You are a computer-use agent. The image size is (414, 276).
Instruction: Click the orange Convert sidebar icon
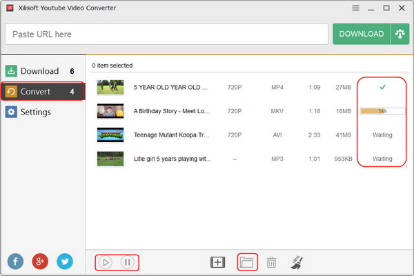coord(11,91)
